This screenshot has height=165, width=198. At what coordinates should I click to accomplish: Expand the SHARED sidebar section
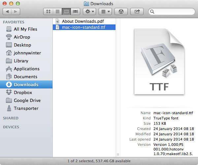click(11, 118)
